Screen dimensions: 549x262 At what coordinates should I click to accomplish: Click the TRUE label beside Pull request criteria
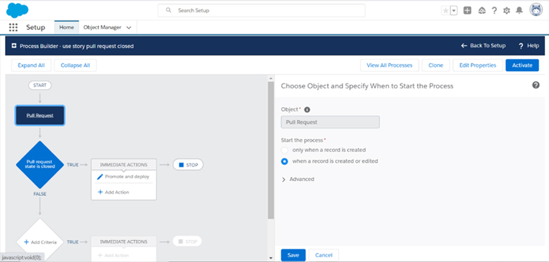(73, 165)
